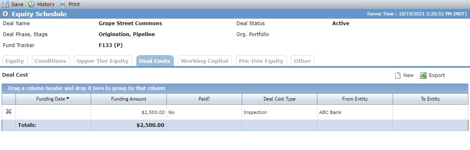Click the F133 (P) fund tracker value

(111, 45)
